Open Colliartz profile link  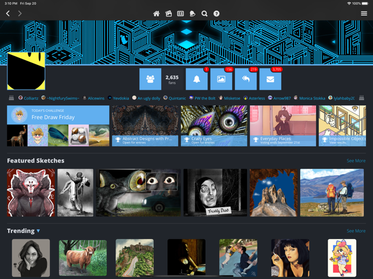(x=28, y=98)
